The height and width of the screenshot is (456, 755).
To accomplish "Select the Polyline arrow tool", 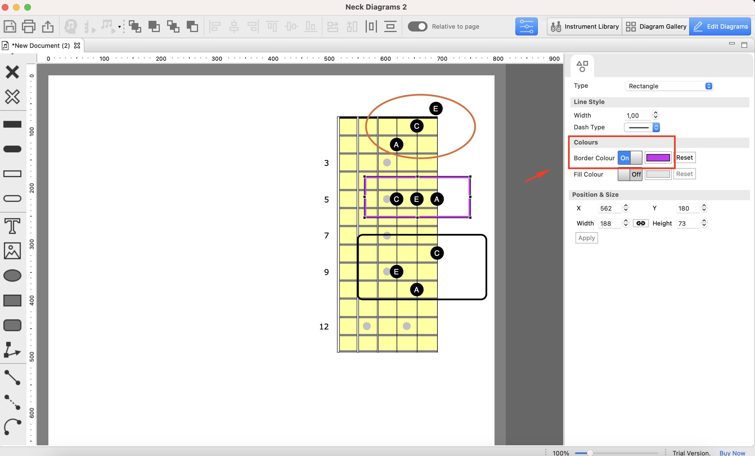I will point(12,350).
